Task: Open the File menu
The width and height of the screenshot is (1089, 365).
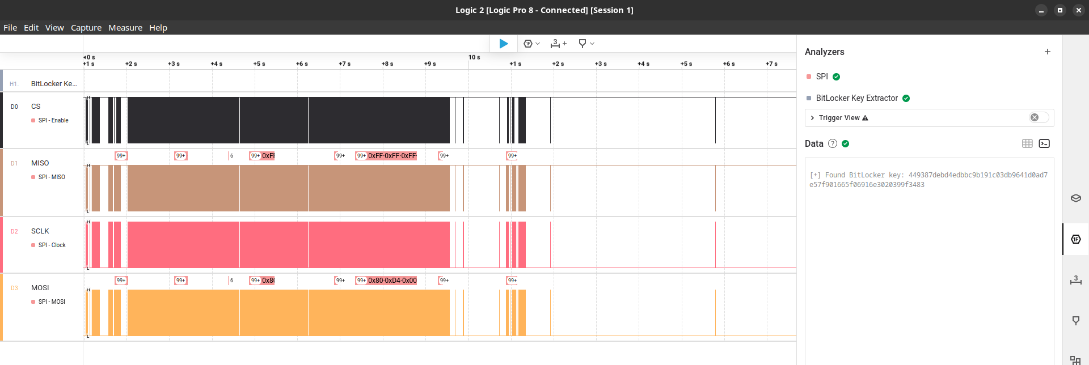Action: [x=10, y=28]
